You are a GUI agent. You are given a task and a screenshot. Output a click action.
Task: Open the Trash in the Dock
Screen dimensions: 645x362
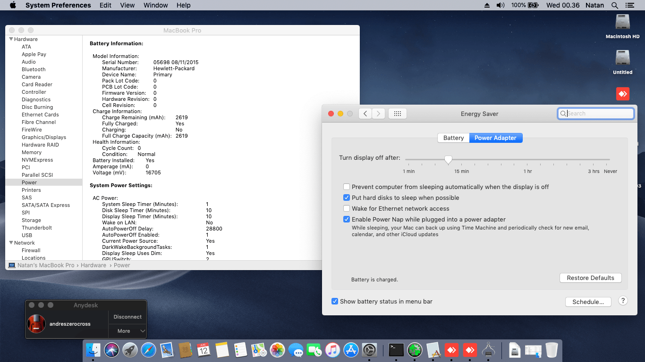coord(552,350)
